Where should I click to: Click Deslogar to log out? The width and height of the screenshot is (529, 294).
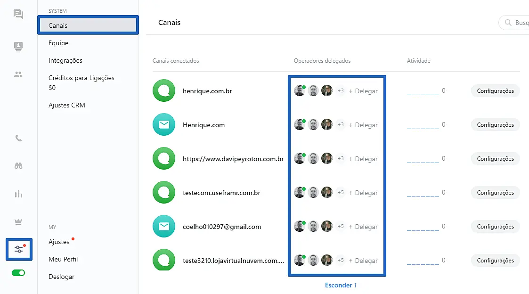[61, 277]
